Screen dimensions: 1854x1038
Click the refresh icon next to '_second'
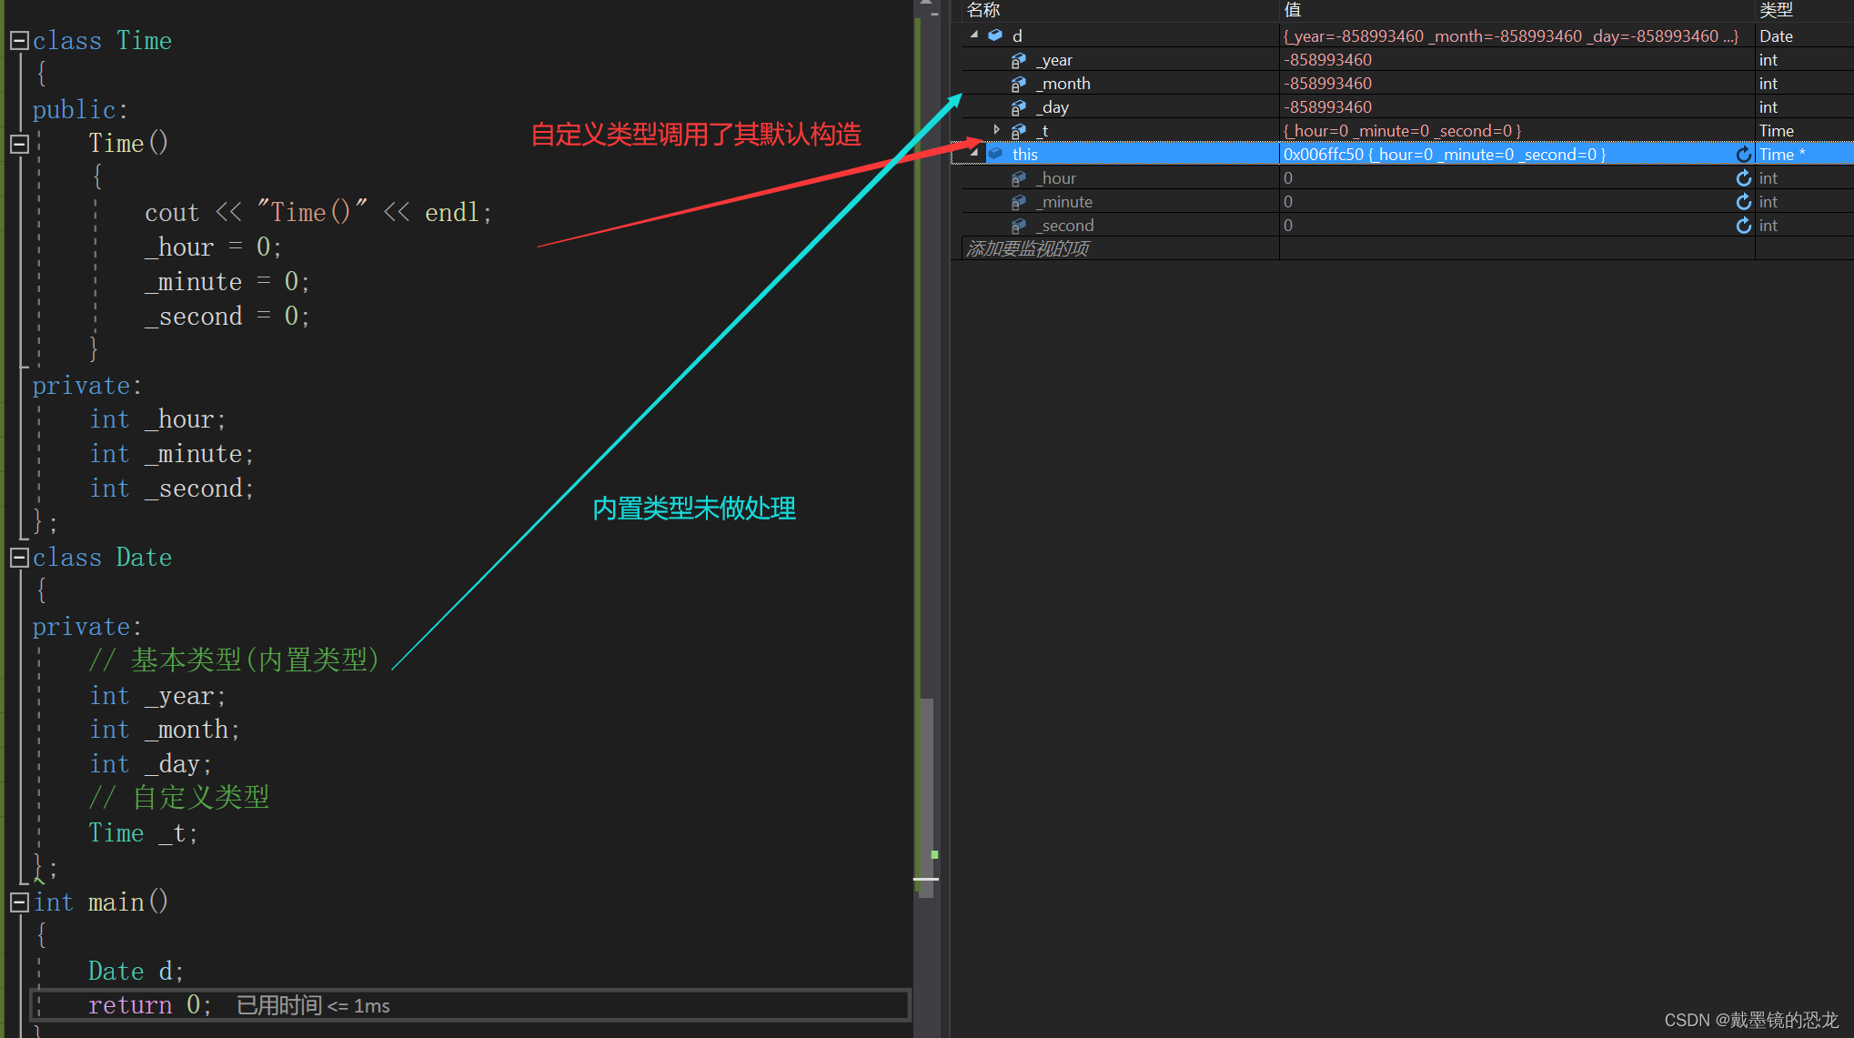[x=1745, y=224]
